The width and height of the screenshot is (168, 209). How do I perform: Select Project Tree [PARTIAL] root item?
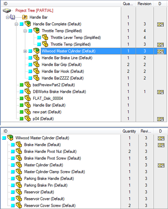[34, 11]
